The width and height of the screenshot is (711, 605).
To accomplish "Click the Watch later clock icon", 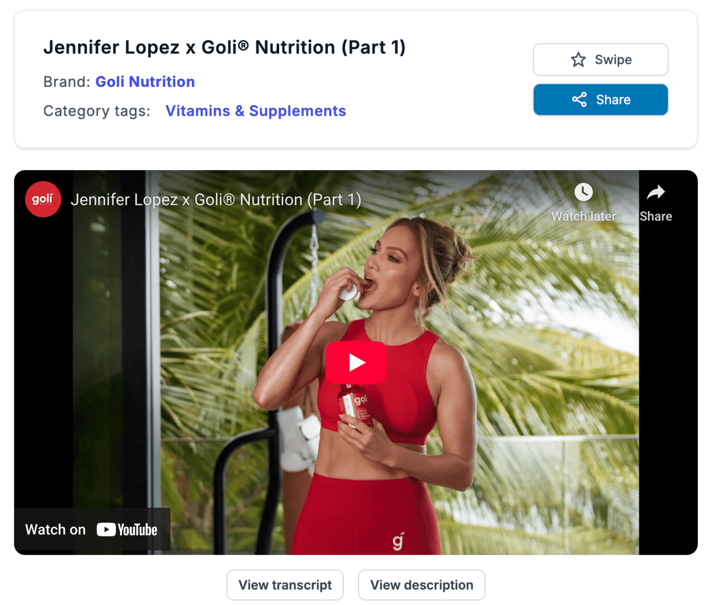I will click(583, 192).
